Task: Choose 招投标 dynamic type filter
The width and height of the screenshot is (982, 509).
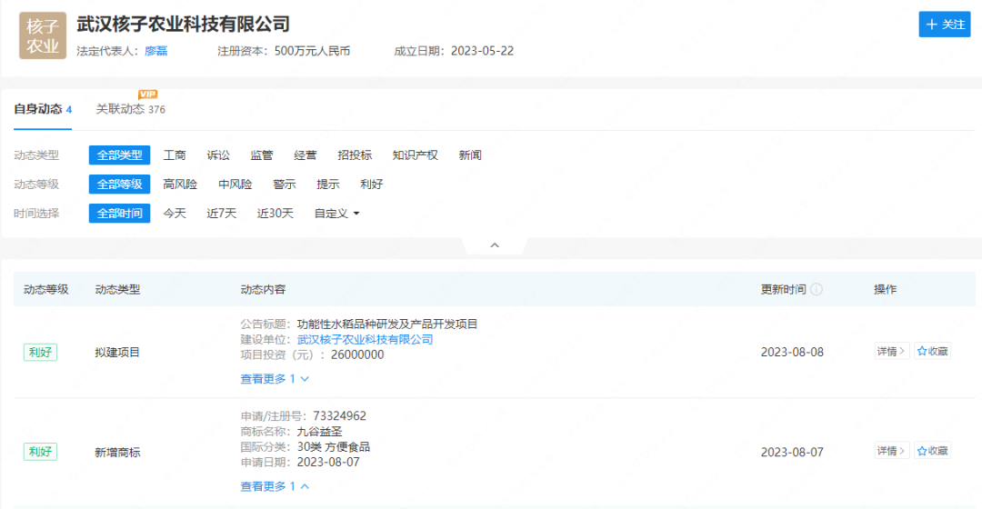Action: (x=355, y=155)
